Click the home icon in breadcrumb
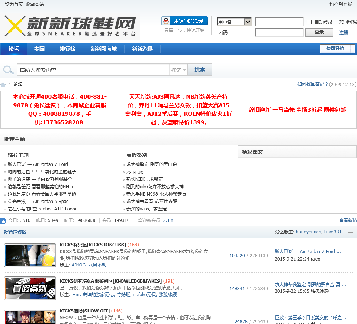The width and height of the screenshot is (357, 324). (x=3, y=85)
